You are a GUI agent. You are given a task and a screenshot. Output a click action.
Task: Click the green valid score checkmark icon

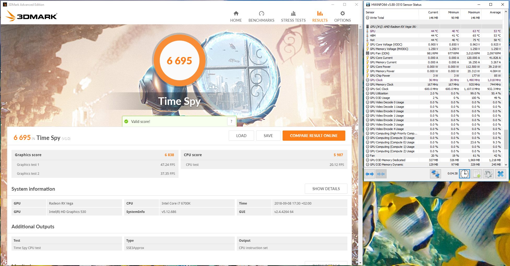(x=126, y=121)
